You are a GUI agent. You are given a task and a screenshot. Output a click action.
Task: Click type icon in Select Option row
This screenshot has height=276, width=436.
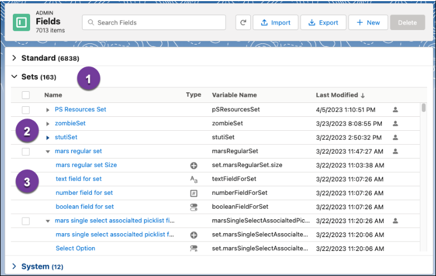pyautogui.click(x=194, y=248)
